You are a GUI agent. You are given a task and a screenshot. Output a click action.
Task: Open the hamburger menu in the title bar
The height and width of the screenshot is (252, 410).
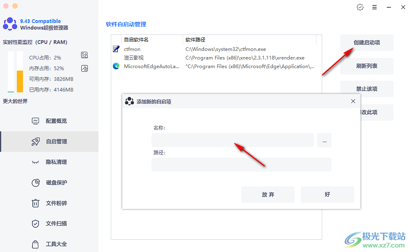pos(374,7)
